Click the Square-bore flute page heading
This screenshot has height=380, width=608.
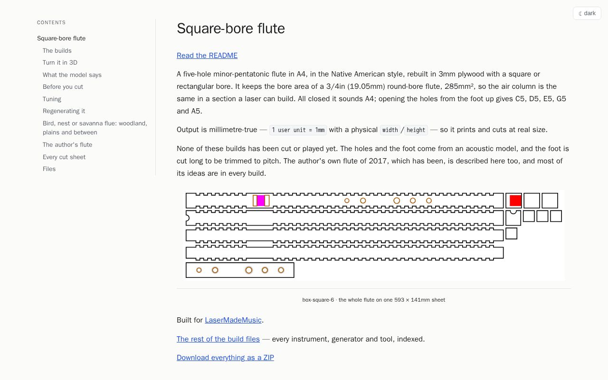pos(231,28)
